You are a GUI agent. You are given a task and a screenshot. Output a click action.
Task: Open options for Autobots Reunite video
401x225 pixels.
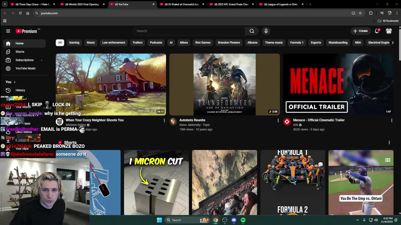[278, 120]
